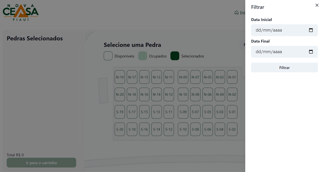Click the Ir para o carrinho button
Viewport: 323px width, 172px height.
[x=42, y=163]
